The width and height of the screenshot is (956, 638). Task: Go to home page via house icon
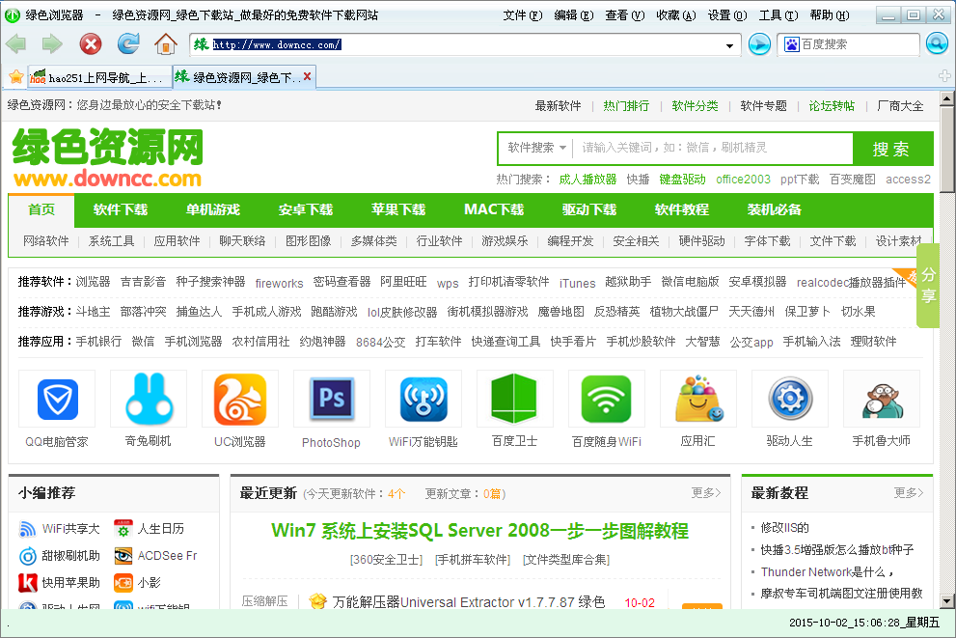coord(166,43)
